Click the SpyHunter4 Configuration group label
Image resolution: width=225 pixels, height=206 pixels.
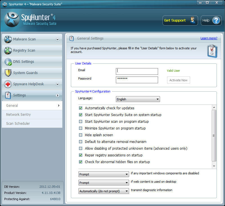[x=93, y=91]
